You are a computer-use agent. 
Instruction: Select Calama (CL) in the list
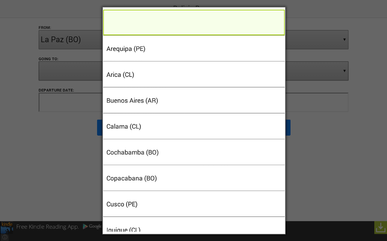coord(194,126)
